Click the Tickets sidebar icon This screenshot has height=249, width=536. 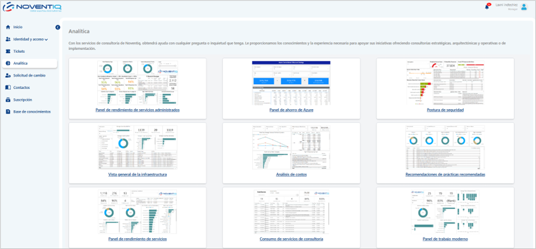[8, 51]
